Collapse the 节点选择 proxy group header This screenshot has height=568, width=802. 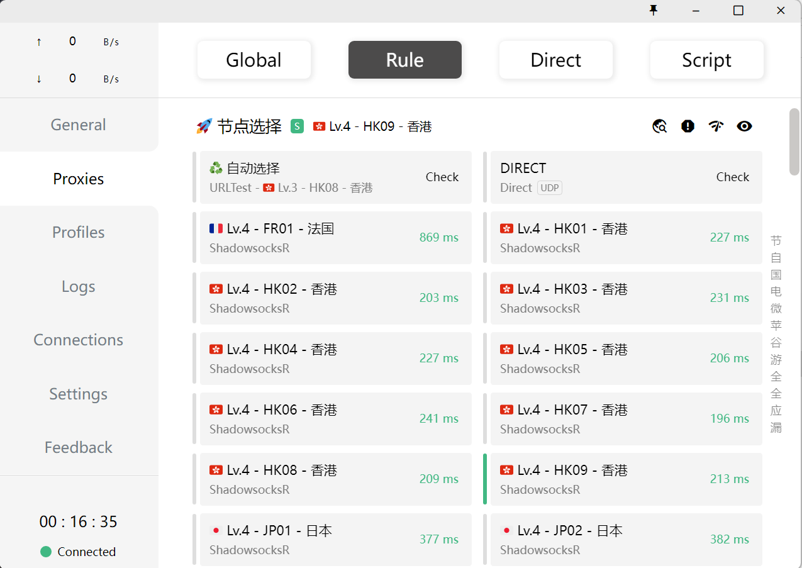pyautogui.click(x=249, y=126)
